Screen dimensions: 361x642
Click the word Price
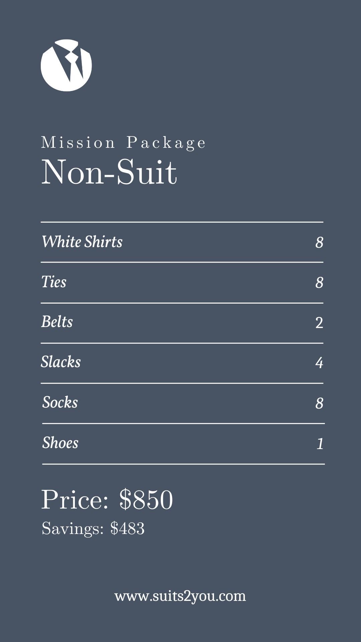(75, 500)
